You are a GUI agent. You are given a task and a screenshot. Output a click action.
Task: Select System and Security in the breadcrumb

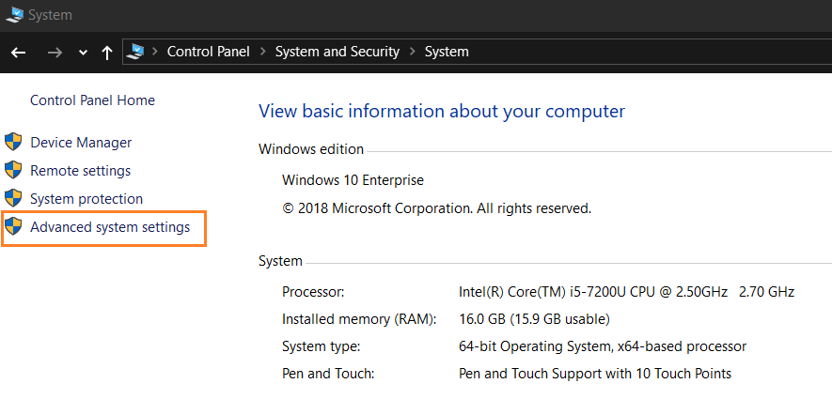click(x=338, y=52)
